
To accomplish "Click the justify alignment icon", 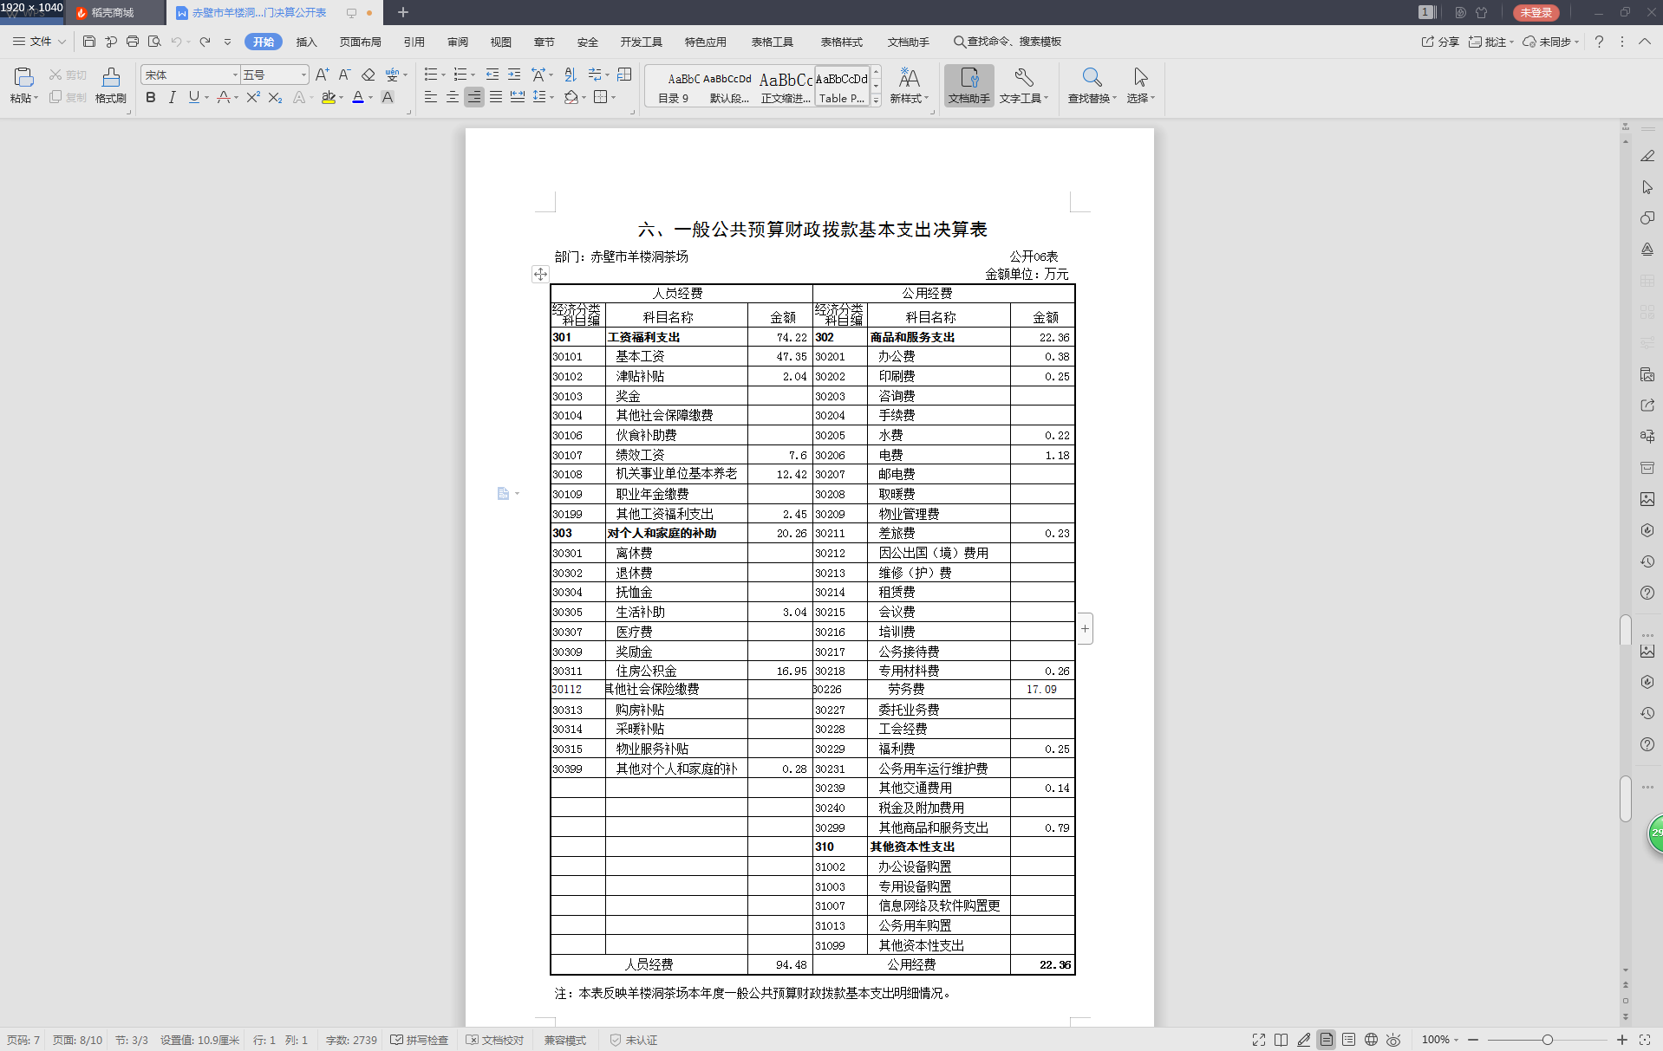I will pyautogui.click(x=495, y=98).
